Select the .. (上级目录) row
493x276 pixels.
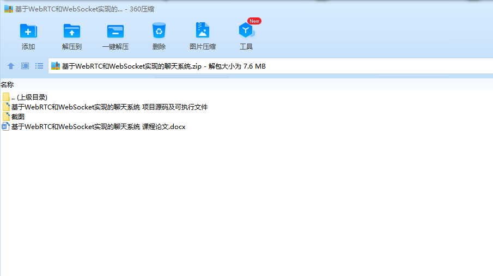tap(29, 97)
